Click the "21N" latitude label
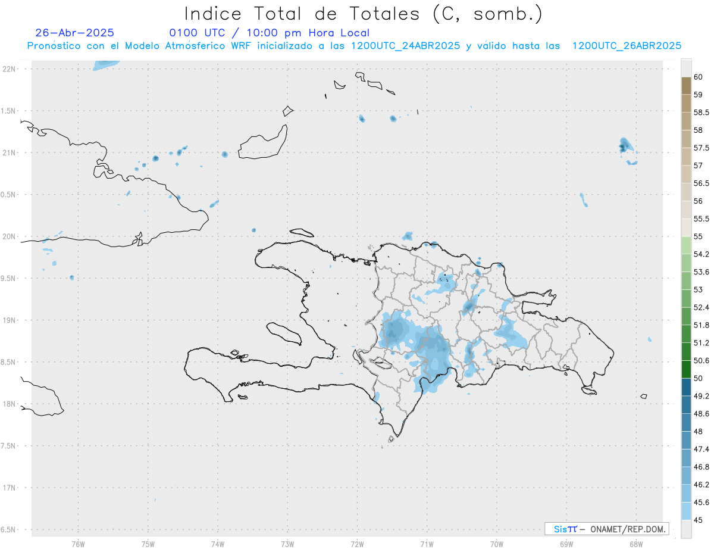This screenshot has width=714, height=552. (x=10, y=152)
